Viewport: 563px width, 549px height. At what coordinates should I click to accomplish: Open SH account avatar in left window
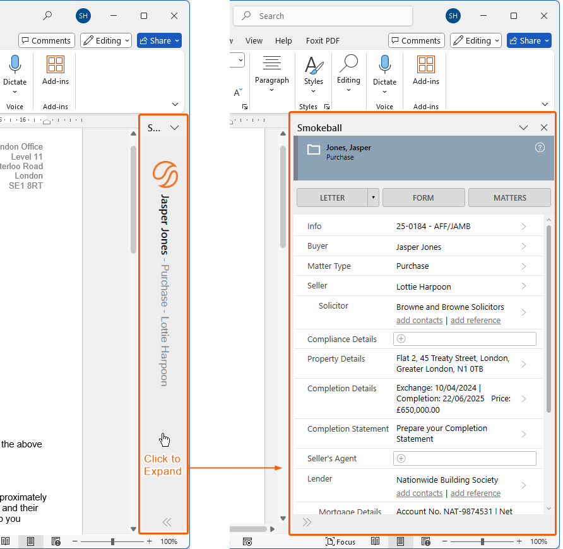pyautogui.click(x=83, y=16)
